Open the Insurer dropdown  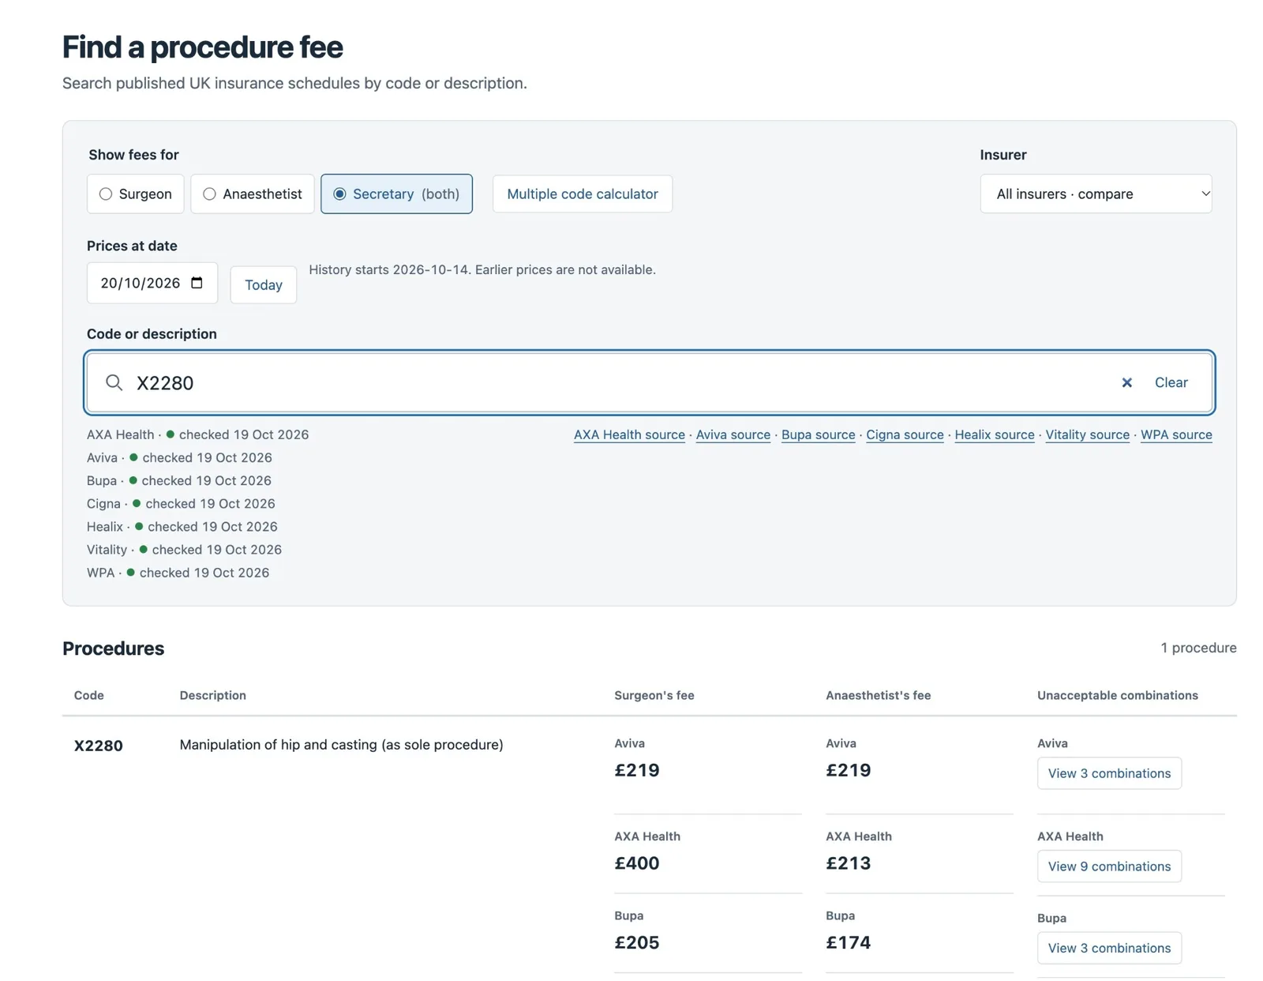point(1096,194)
